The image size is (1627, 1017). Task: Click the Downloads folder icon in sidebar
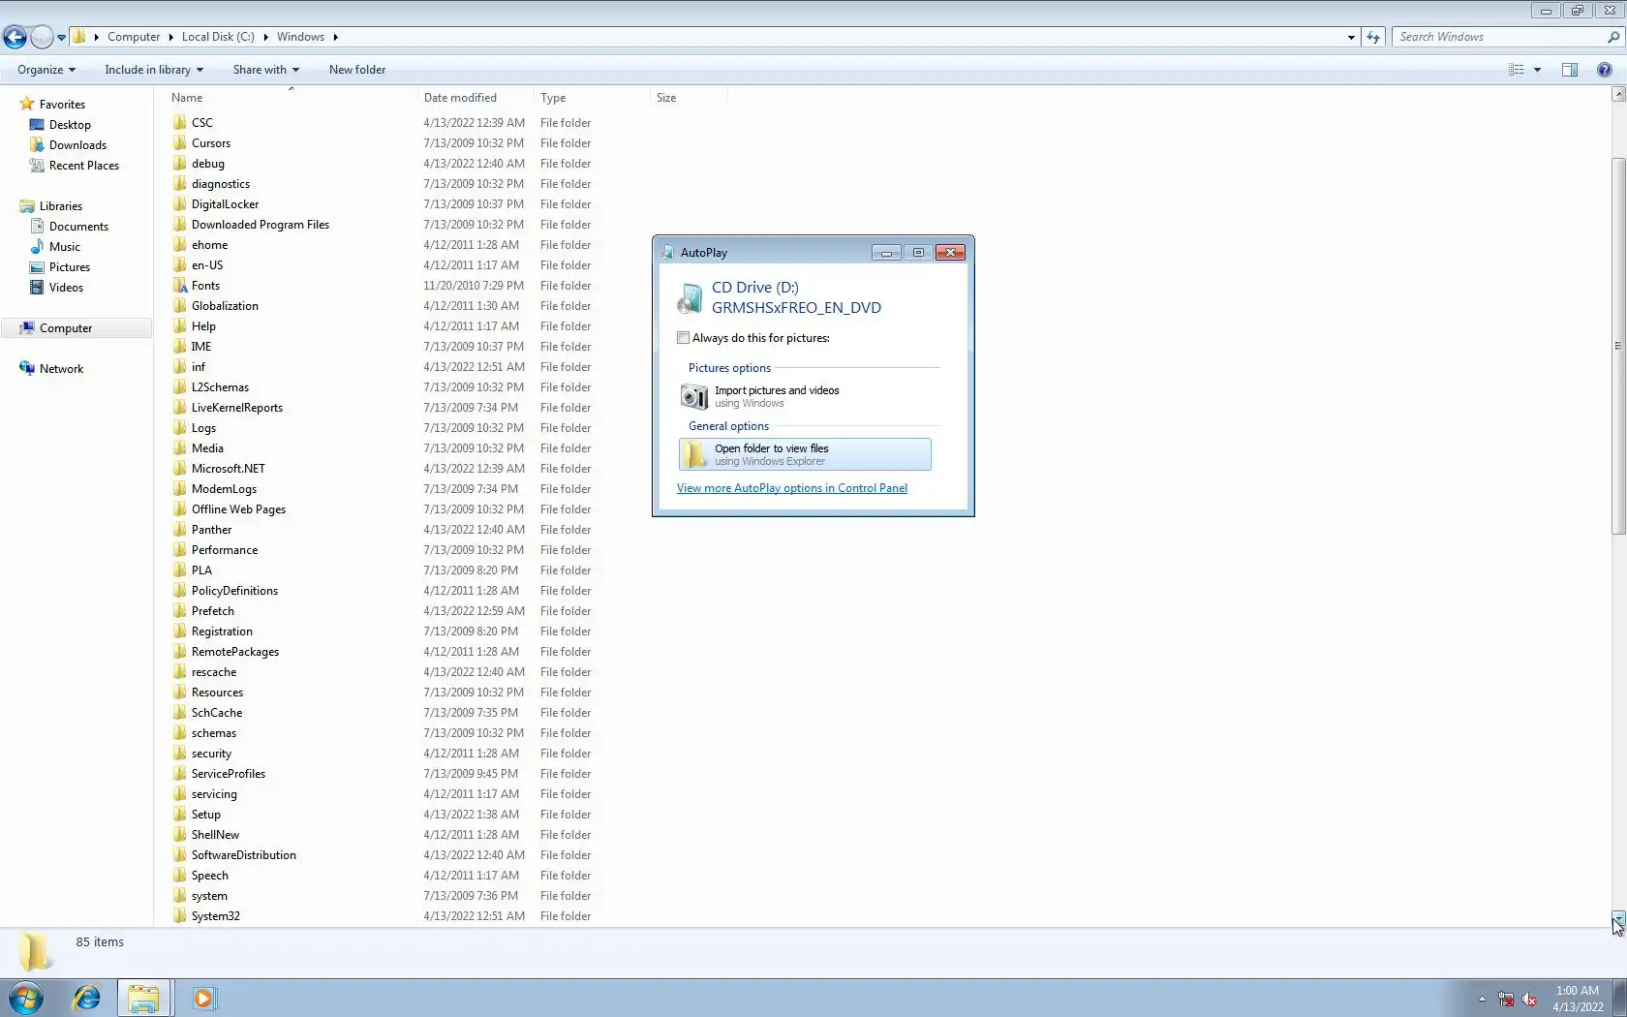(x=37, y=144)
